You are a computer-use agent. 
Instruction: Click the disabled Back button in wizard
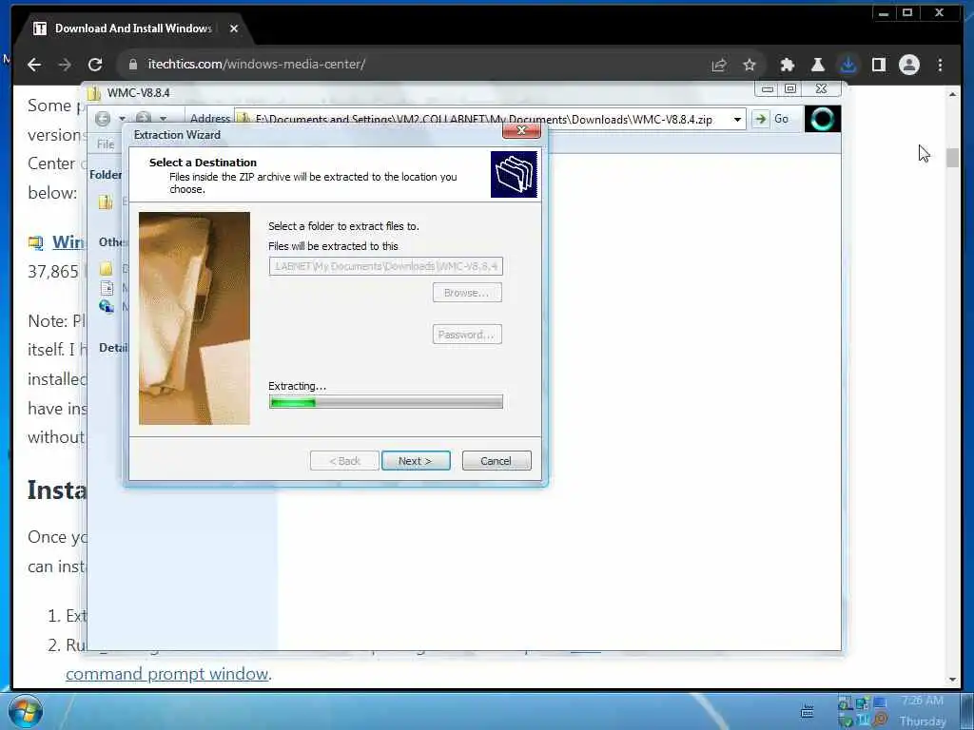344,461
